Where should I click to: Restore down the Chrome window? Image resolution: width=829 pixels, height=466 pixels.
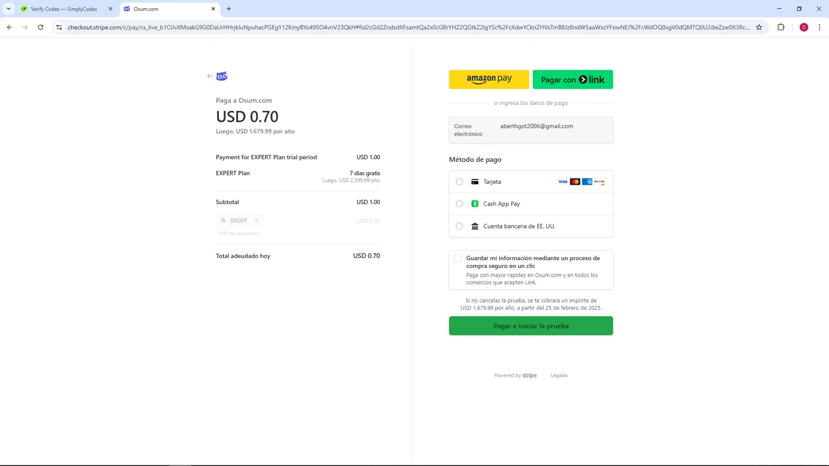pyautogui.click(x=799, y=9)
